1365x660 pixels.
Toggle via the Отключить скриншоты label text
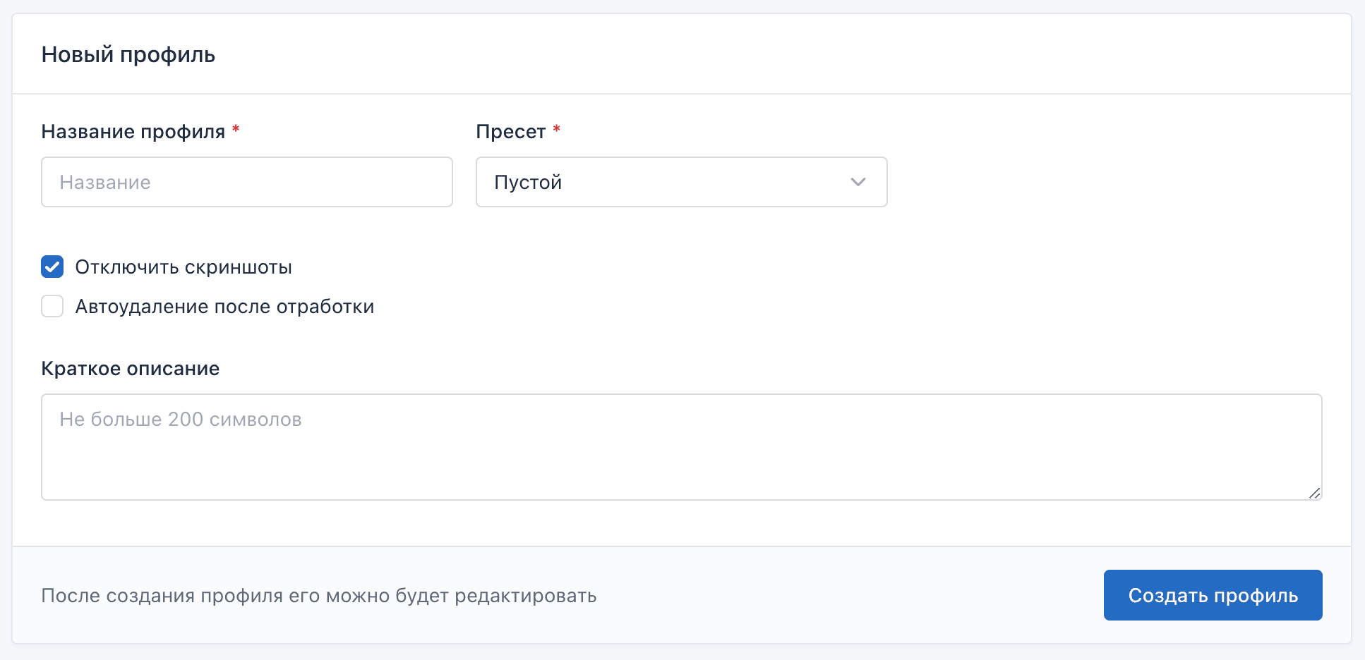184,267
